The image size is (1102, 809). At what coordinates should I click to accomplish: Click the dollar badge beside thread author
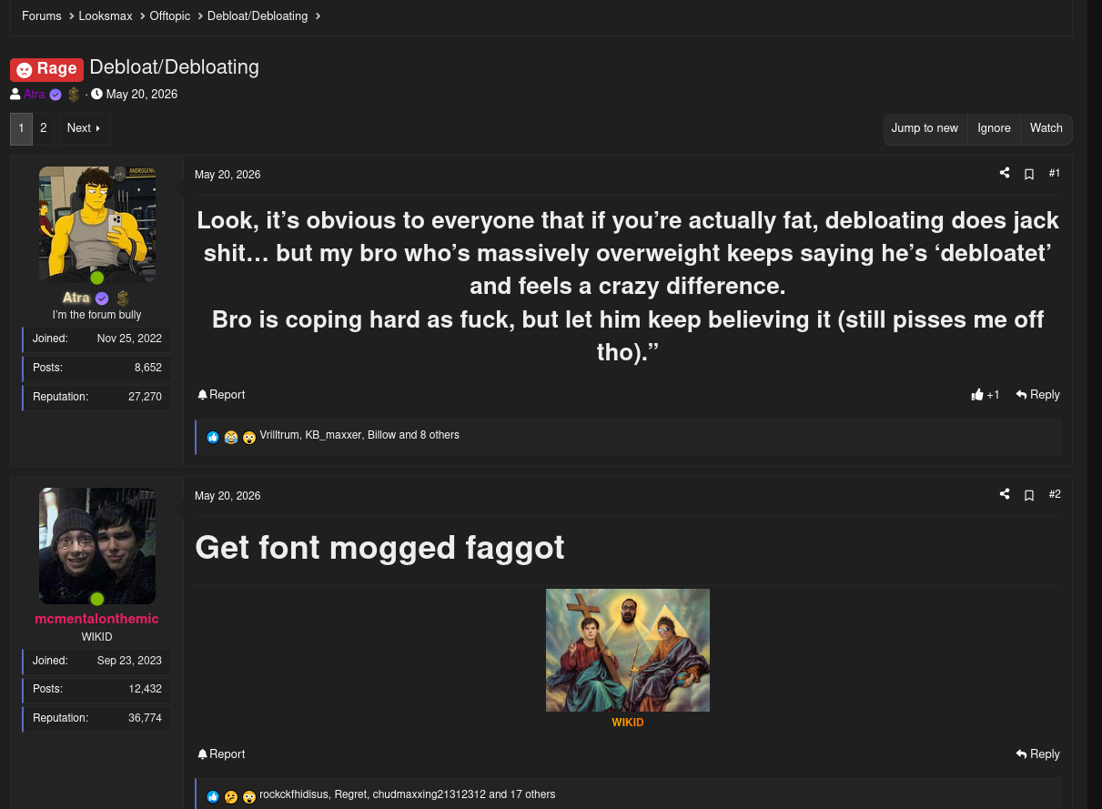coord(74,95)
